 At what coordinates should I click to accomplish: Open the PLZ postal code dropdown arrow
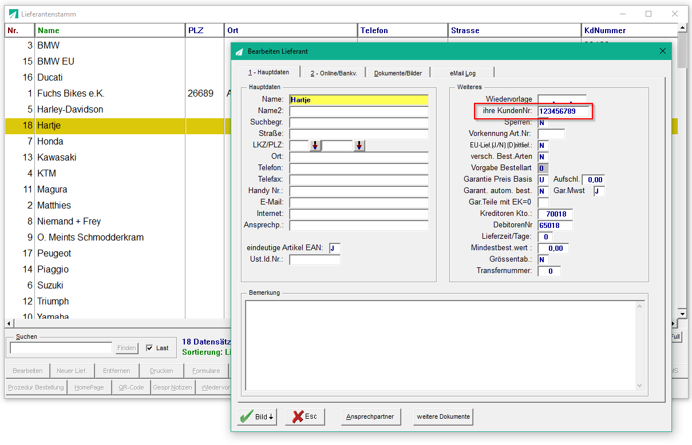click(x=359, y=146)
